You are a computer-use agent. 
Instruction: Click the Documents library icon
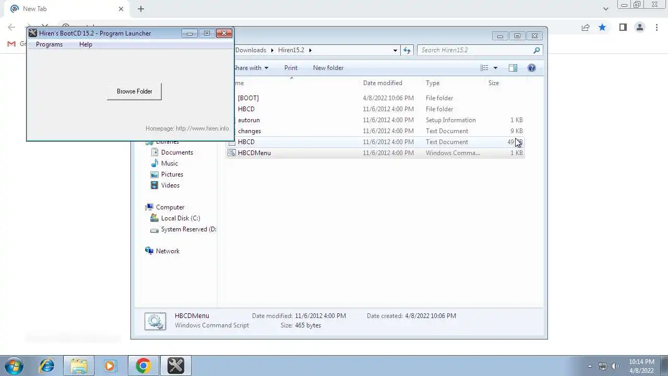(154, 152)
